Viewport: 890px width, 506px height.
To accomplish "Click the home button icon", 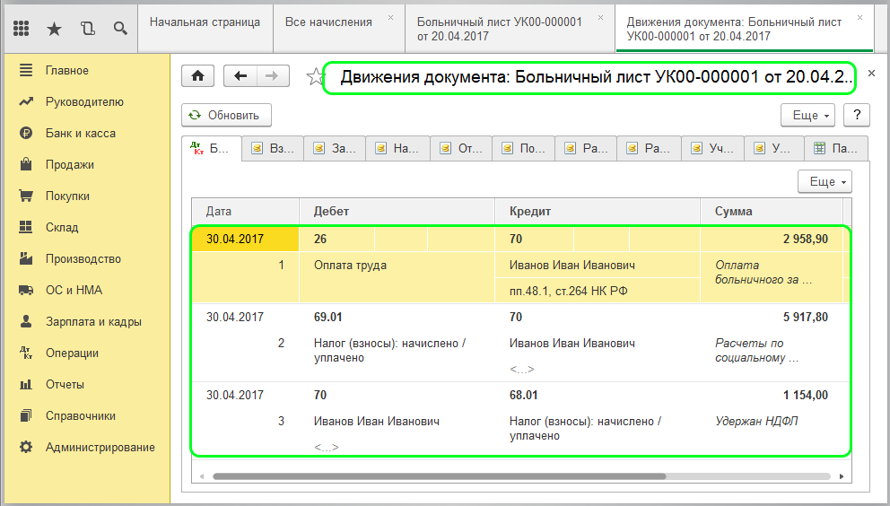I will coord(197,76).
